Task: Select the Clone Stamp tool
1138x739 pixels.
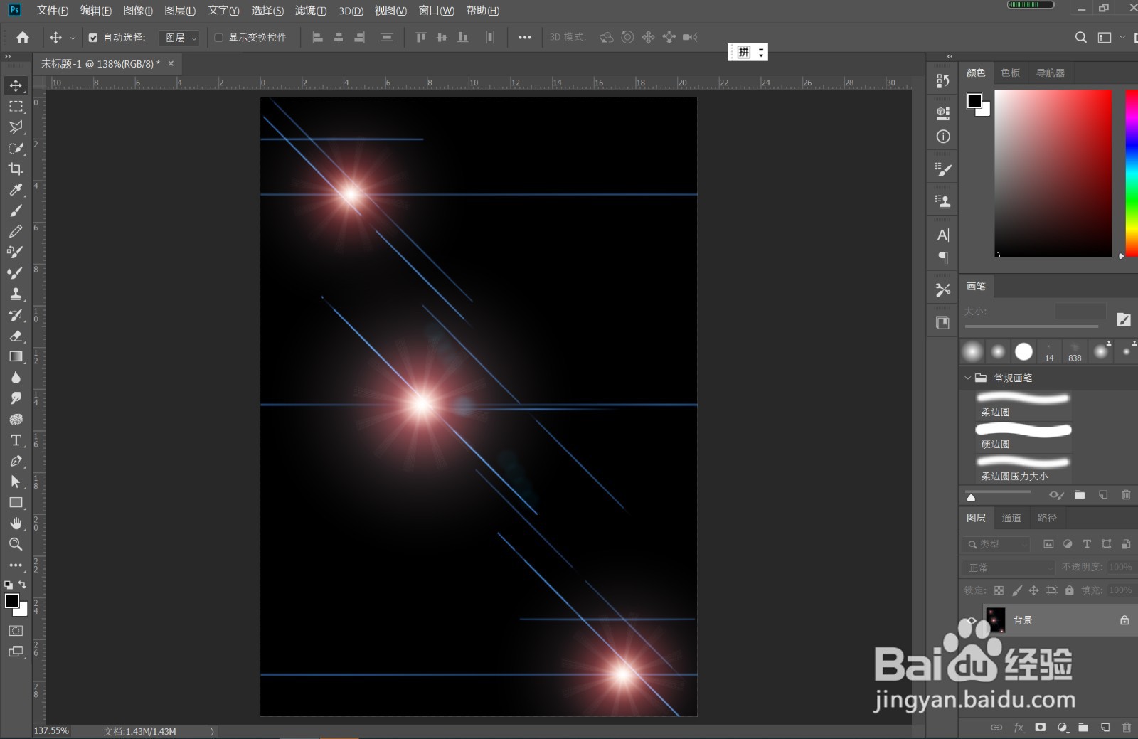Action: pyautogui.click(x=16, y=294)
